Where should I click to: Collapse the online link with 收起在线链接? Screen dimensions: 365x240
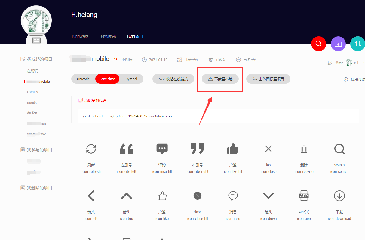[173, 79]
